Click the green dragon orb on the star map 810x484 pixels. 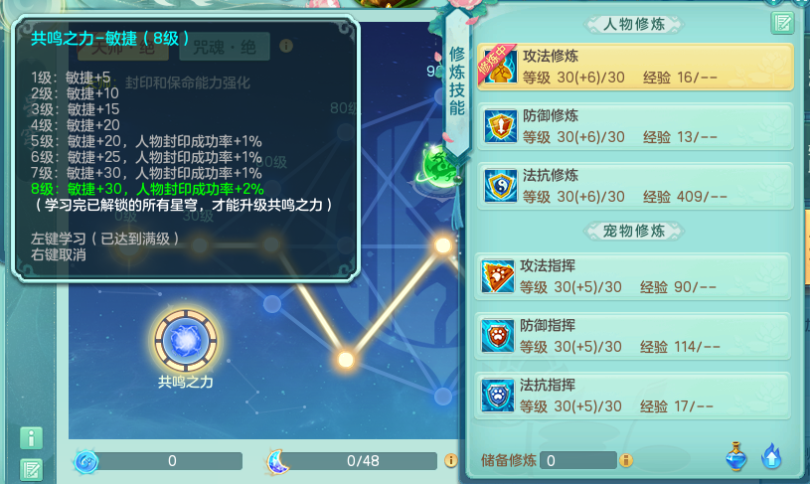(x=436, y=166)
